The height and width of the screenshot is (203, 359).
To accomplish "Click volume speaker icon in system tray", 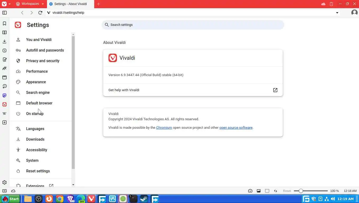I will click(333, 199).
